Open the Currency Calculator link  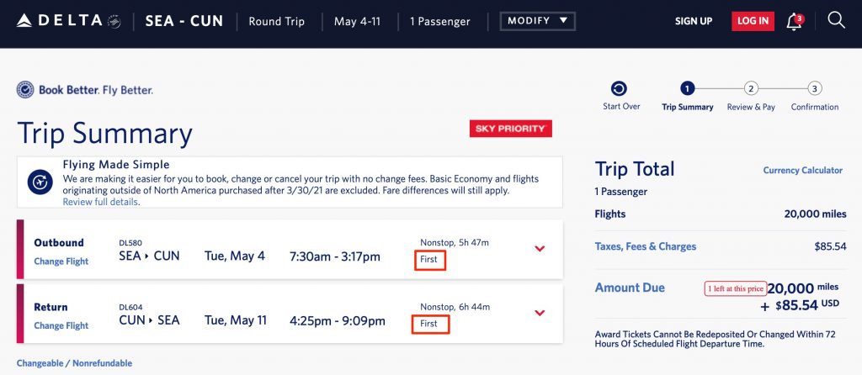pyautogui.click(x=802, y=171)
